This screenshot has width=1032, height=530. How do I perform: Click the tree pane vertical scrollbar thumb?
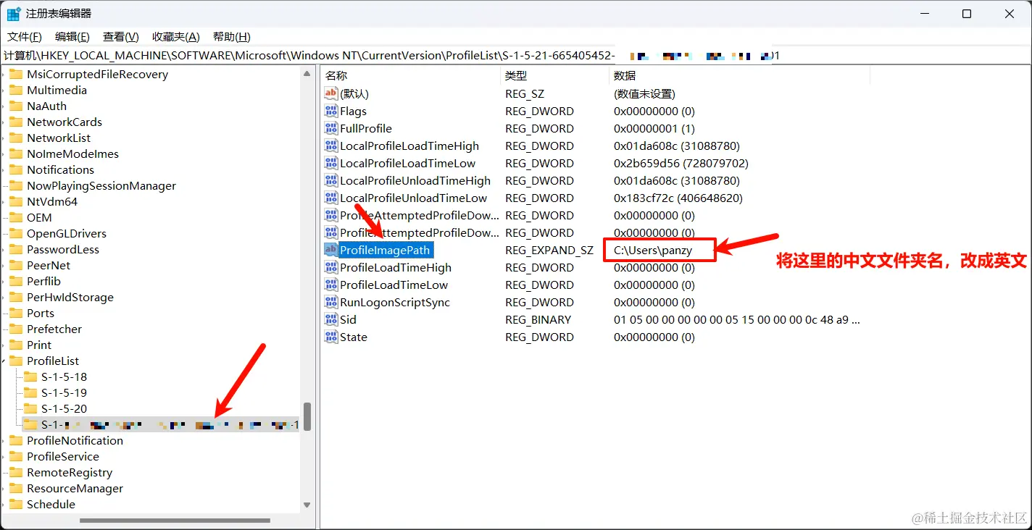(307, 416)
